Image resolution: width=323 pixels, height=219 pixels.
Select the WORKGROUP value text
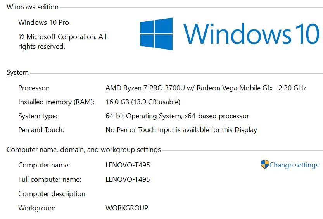(x=126, y=208)
